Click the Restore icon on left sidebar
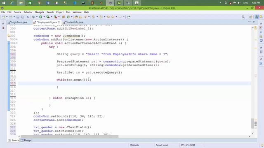The height and width of the screenshot is (148, 264). click(3, 23)
